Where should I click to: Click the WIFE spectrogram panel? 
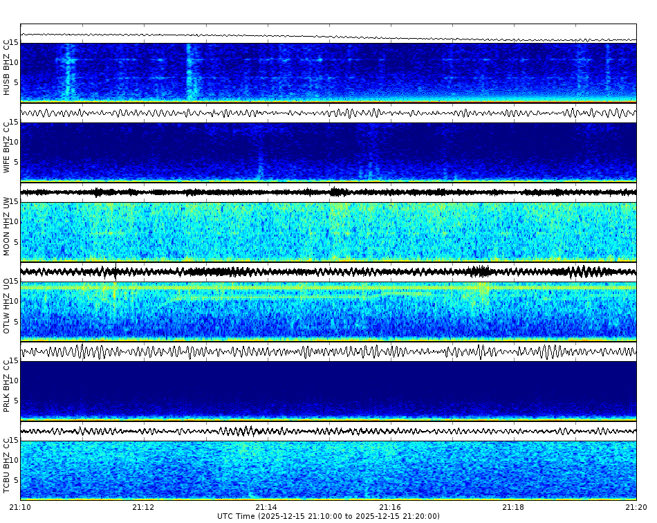(x=328, y=151)
